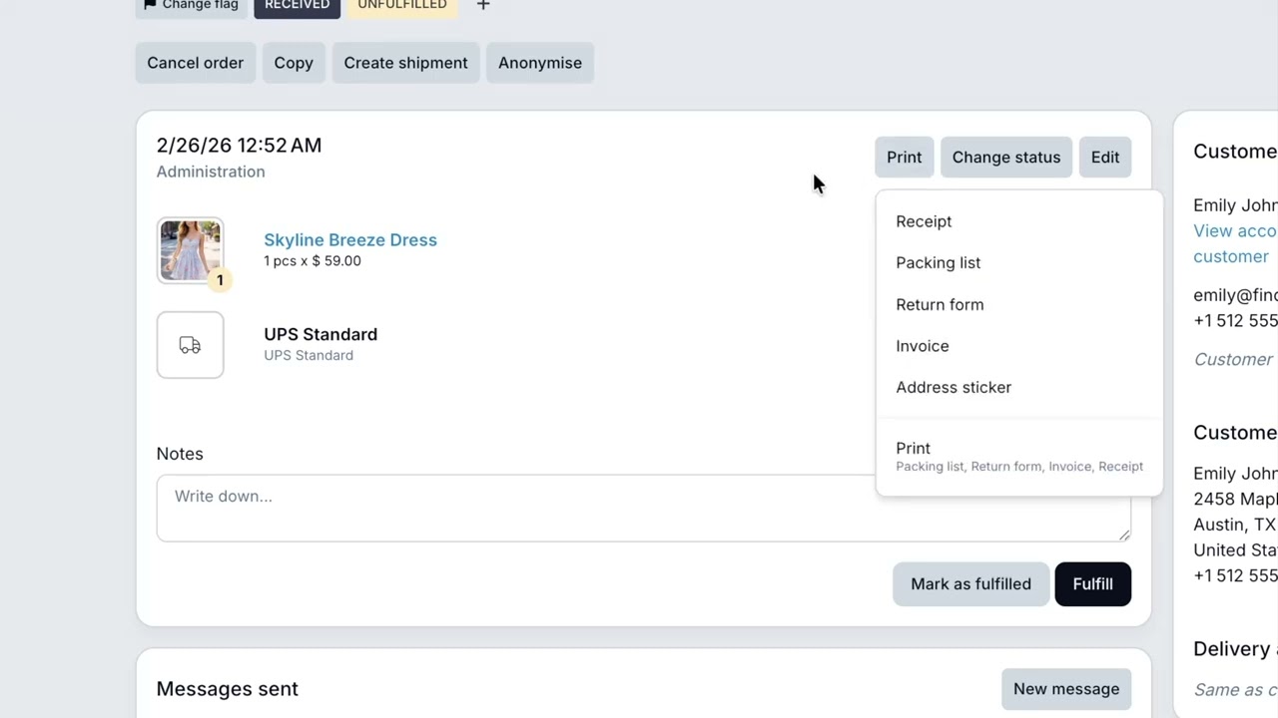Select Packing list from the print menu

coord(1019,263)
